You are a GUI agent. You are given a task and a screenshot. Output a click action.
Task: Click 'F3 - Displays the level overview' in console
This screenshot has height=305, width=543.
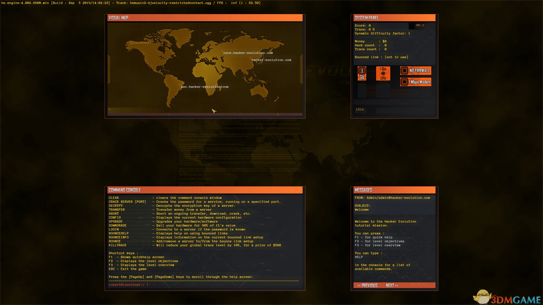[x=141, y=265]
